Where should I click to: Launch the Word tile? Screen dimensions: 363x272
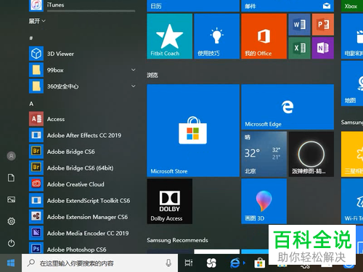299,25
